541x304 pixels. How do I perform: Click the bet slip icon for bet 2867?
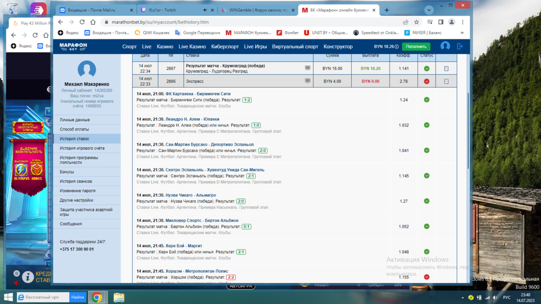point(446,69)
